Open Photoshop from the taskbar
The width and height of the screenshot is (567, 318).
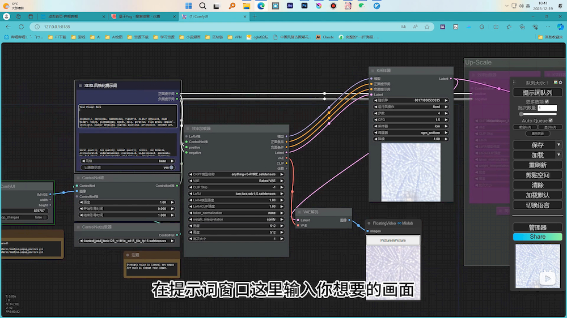click(x=304, y=6)
